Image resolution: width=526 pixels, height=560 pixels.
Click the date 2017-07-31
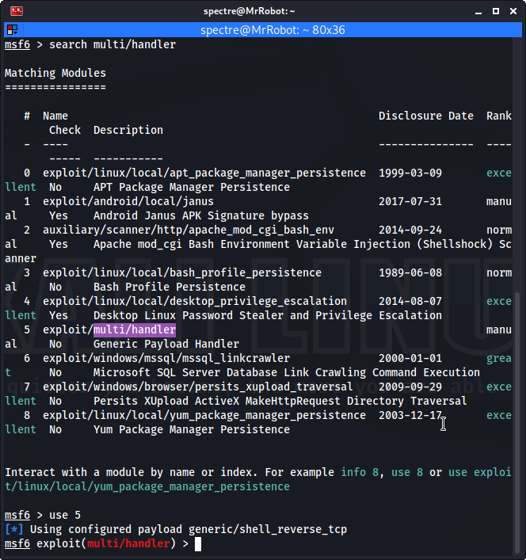410,201
